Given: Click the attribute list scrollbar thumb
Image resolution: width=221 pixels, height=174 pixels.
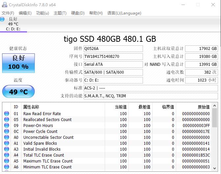Looking at the screenshot, I should (215, 118).
